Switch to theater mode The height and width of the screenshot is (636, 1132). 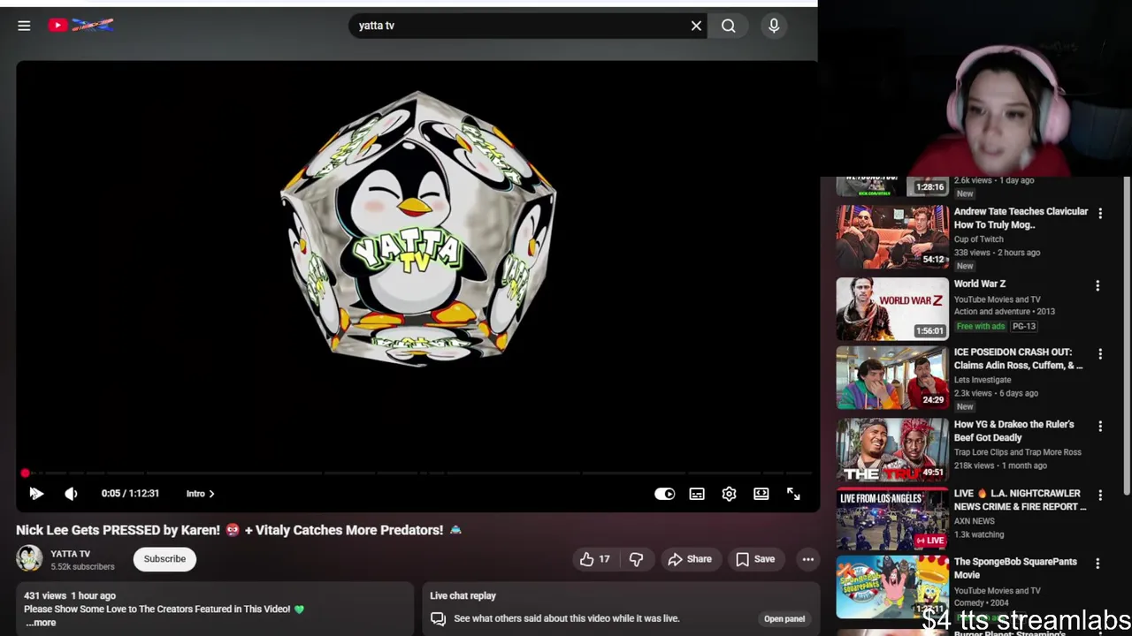[761, 494]
